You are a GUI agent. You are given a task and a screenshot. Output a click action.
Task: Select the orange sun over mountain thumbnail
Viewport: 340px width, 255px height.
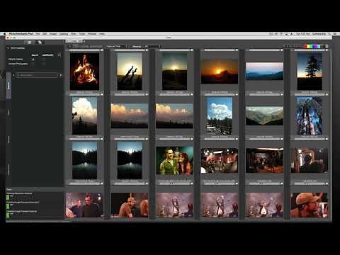[x=220, y=72]
